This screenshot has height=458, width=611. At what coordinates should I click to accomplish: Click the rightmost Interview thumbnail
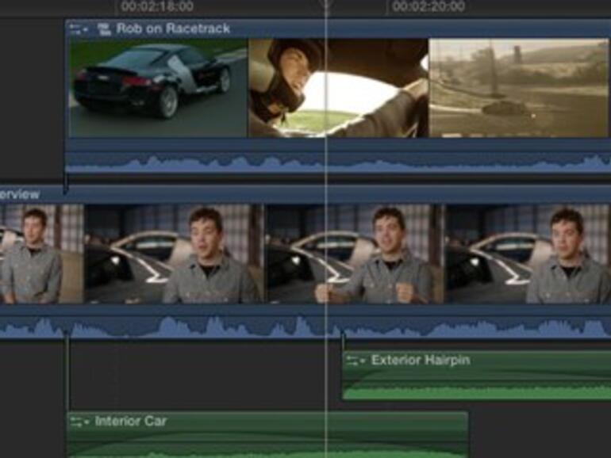coord(528,254)
